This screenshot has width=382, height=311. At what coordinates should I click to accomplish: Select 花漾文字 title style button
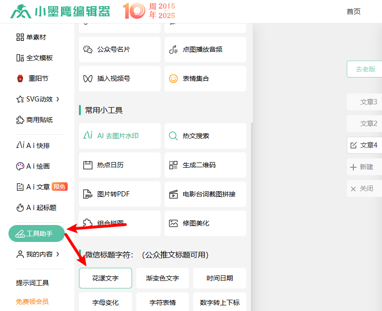tap(105, 278)
